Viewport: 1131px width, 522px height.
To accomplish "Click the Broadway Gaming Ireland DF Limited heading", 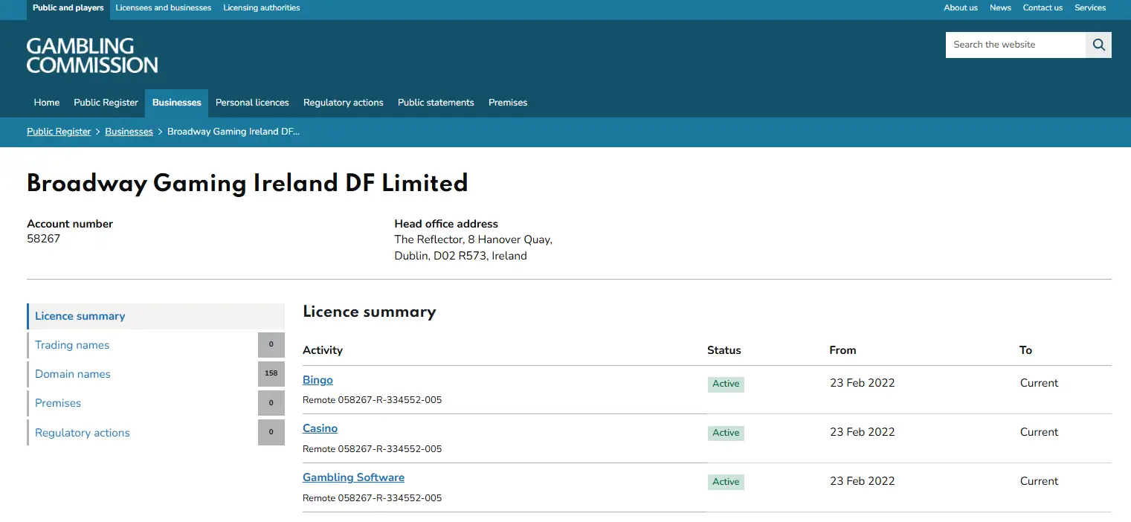I will [248, 184].
